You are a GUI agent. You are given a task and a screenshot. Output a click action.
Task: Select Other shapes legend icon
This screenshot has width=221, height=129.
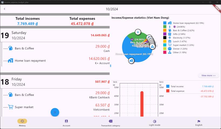tap(170, 52)
